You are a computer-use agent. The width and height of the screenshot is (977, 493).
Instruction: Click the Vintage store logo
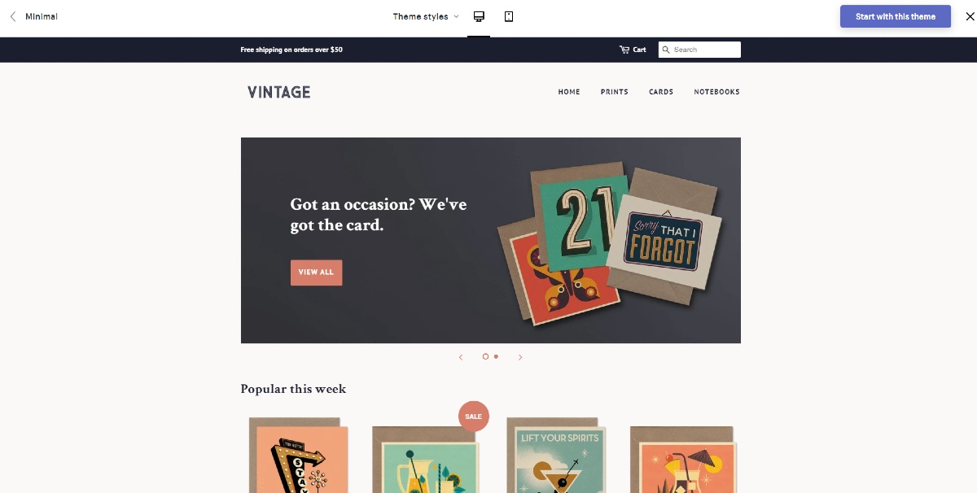[279, 92]
